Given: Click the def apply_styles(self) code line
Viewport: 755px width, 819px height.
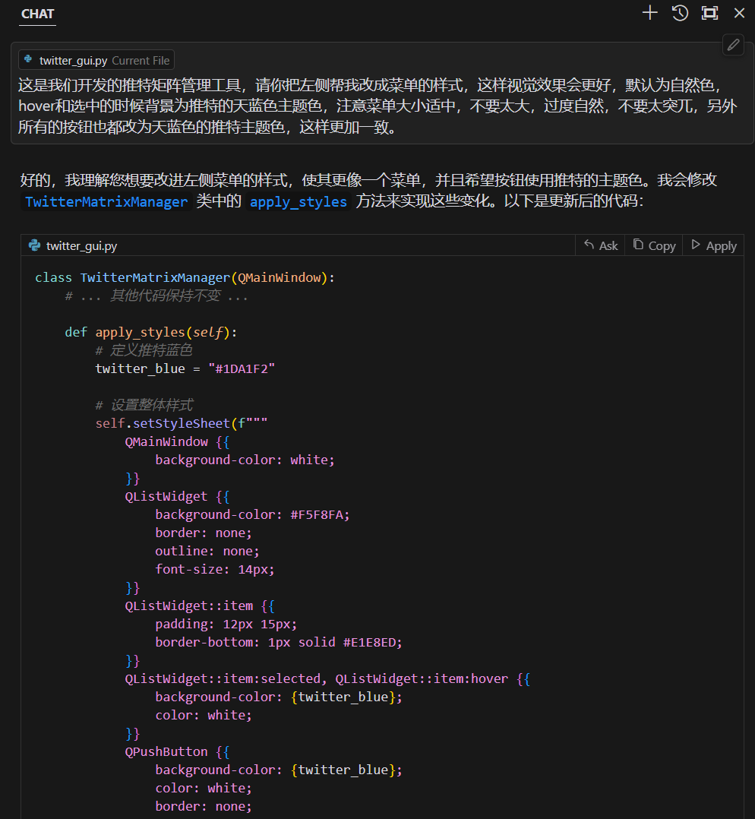Looking at the screenshot, I should tap(151, 332).
